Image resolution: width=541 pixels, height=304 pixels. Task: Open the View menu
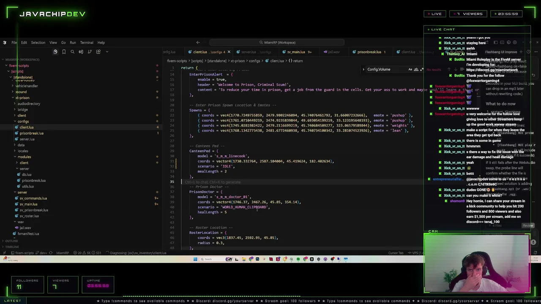point(53,43)
